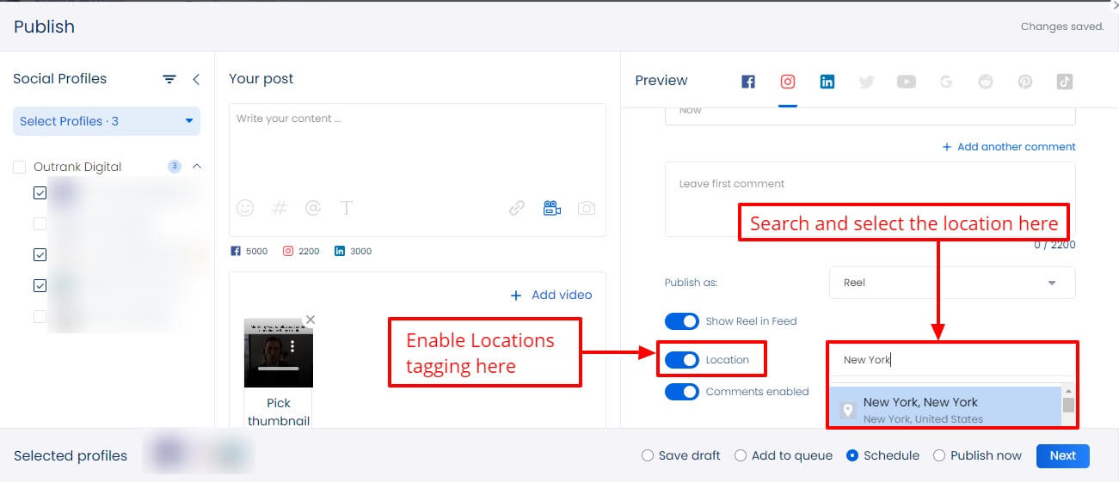Click the Pinterest preview icon
This screenshot has height=482, width=1119.
tap(1025, 82)
